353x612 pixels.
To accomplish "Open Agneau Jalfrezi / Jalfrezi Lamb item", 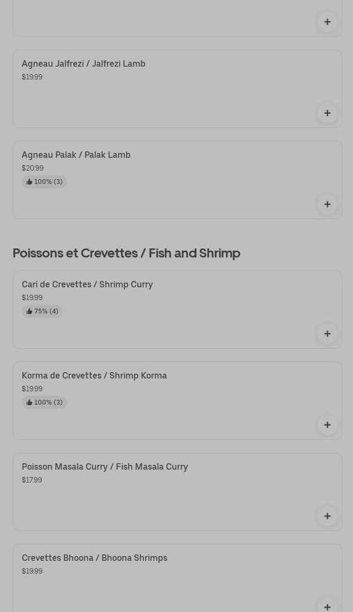I will pyautogui.click(x=83, y=63).
